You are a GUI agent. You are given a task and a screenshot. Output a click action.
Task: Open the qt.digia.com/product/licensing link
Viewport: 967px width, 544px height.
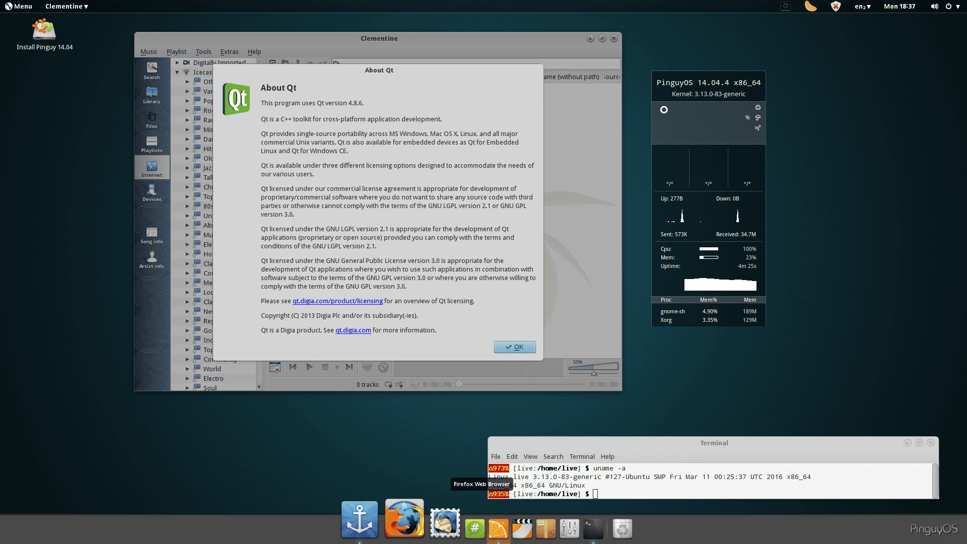337,301
